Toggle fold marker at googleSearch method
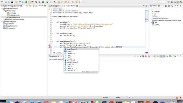Viewport: 183px width, 103px height. pos(52,41)
